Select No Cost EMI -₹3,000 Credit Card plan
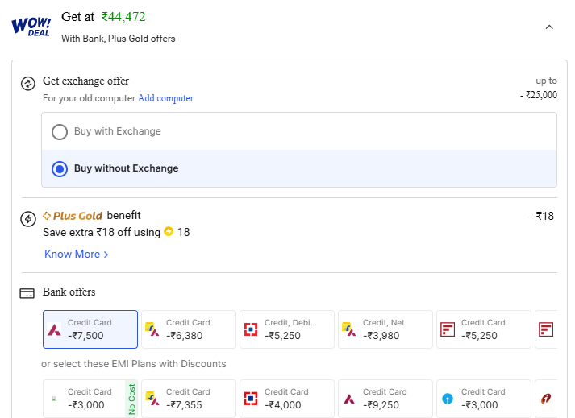The width and height of the screenshot is (575, 418). pos(90,399)
